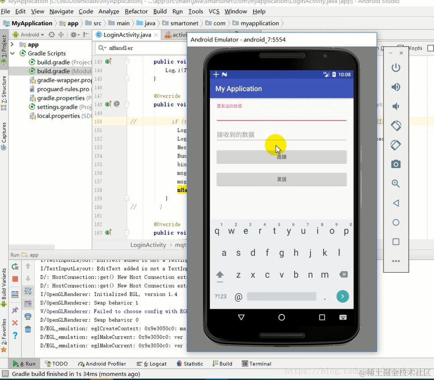Screen dimensions: 434x380
Task: Toggle soft-wrap in run console
Action: click(x=28, y=291)
